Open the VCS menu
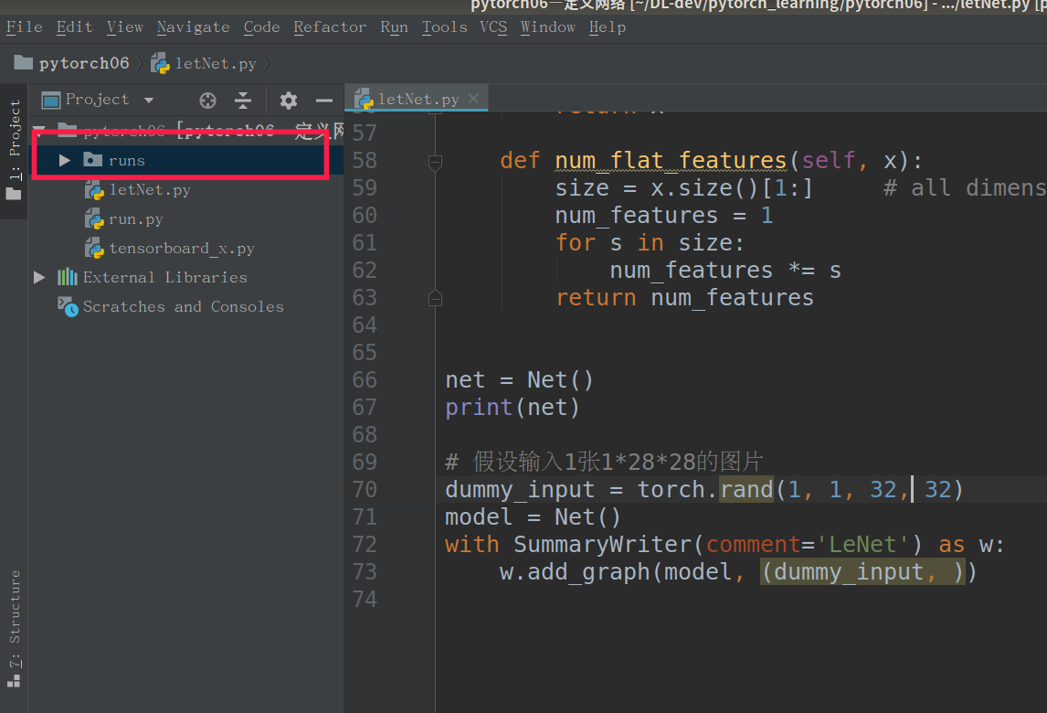The width and height of the screenshot is (1047, 713). [493, 27]
